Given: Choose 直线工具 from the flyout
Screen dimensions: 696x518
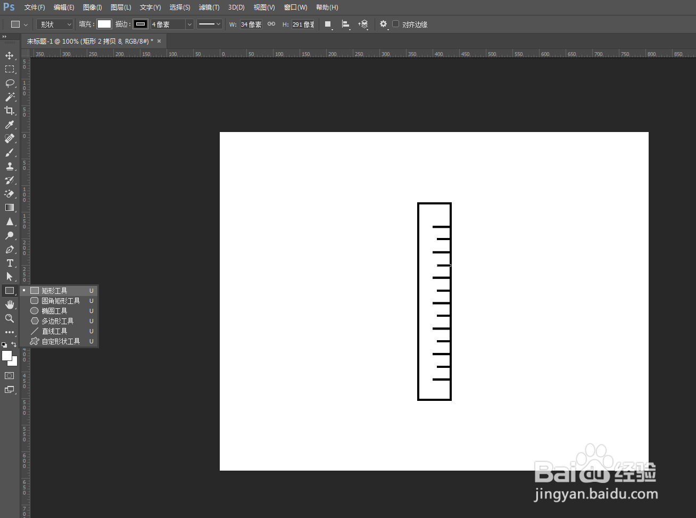Looking at the screenshot, I should coord(59,331).
